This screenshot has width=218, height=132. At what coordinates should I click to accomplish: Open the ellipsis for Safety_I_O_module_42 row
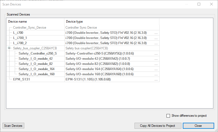(156, 59)
